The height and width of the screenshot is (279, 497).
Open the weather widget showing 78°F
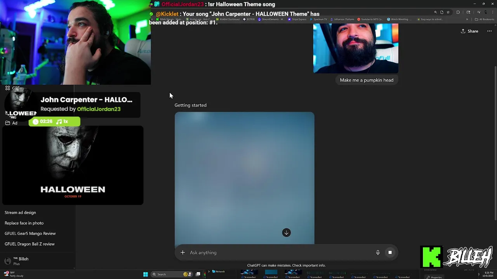14,274
